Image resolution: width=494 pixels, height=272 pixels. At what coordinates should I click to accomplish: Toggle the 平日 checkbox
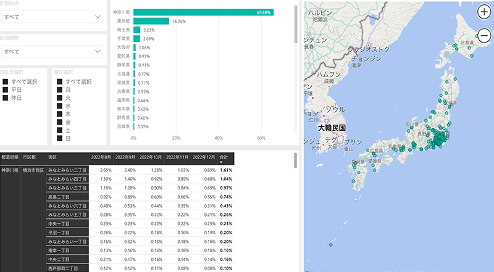[6, 89]
